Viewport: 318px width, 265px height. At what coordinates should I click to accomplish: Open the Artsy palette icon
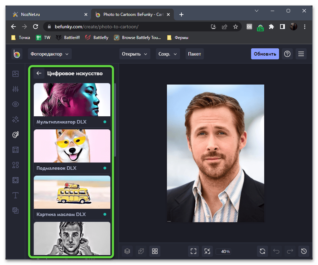(x=16, y=135)
